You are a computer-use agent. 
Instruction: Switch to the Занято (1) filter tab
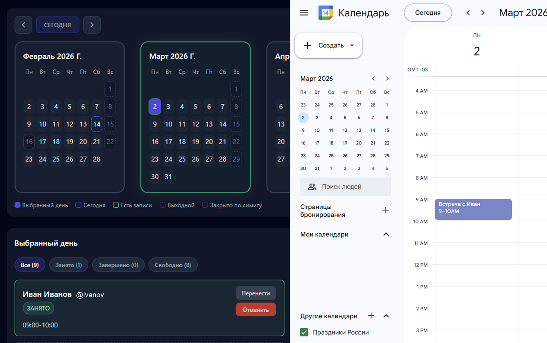(x=68, y=265)
